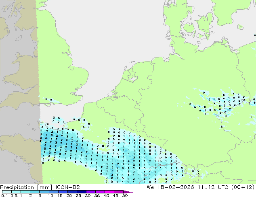This screenshot has height=197, width=256.
Task: Click the '50' legend value
Action: point(125,195)
